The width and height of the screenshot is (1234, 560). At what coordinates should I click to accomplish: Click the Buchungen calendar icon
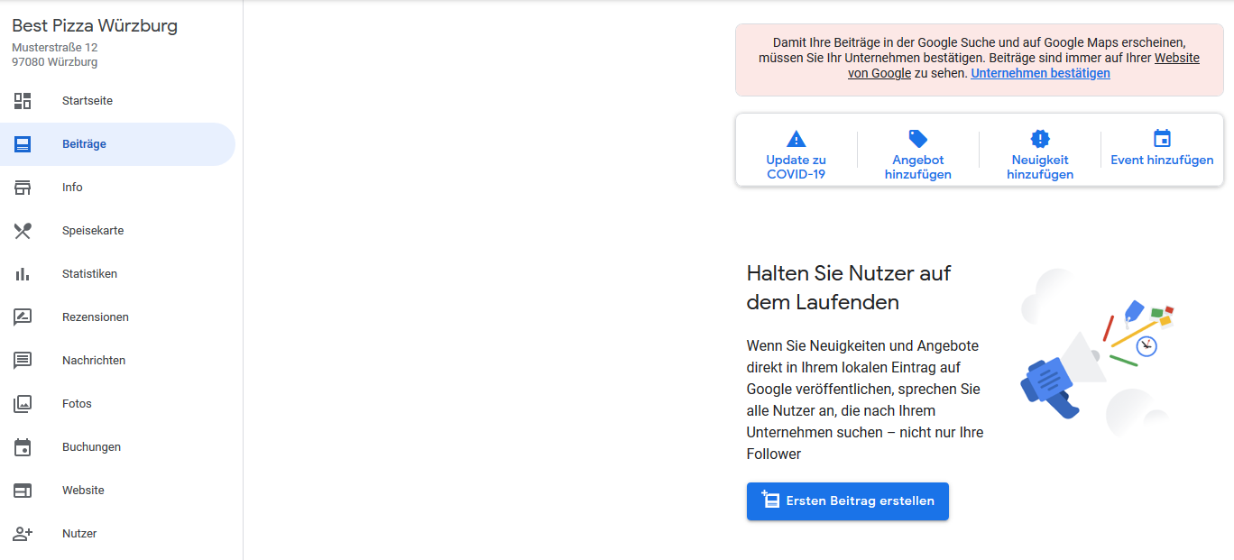pos(23,447)
